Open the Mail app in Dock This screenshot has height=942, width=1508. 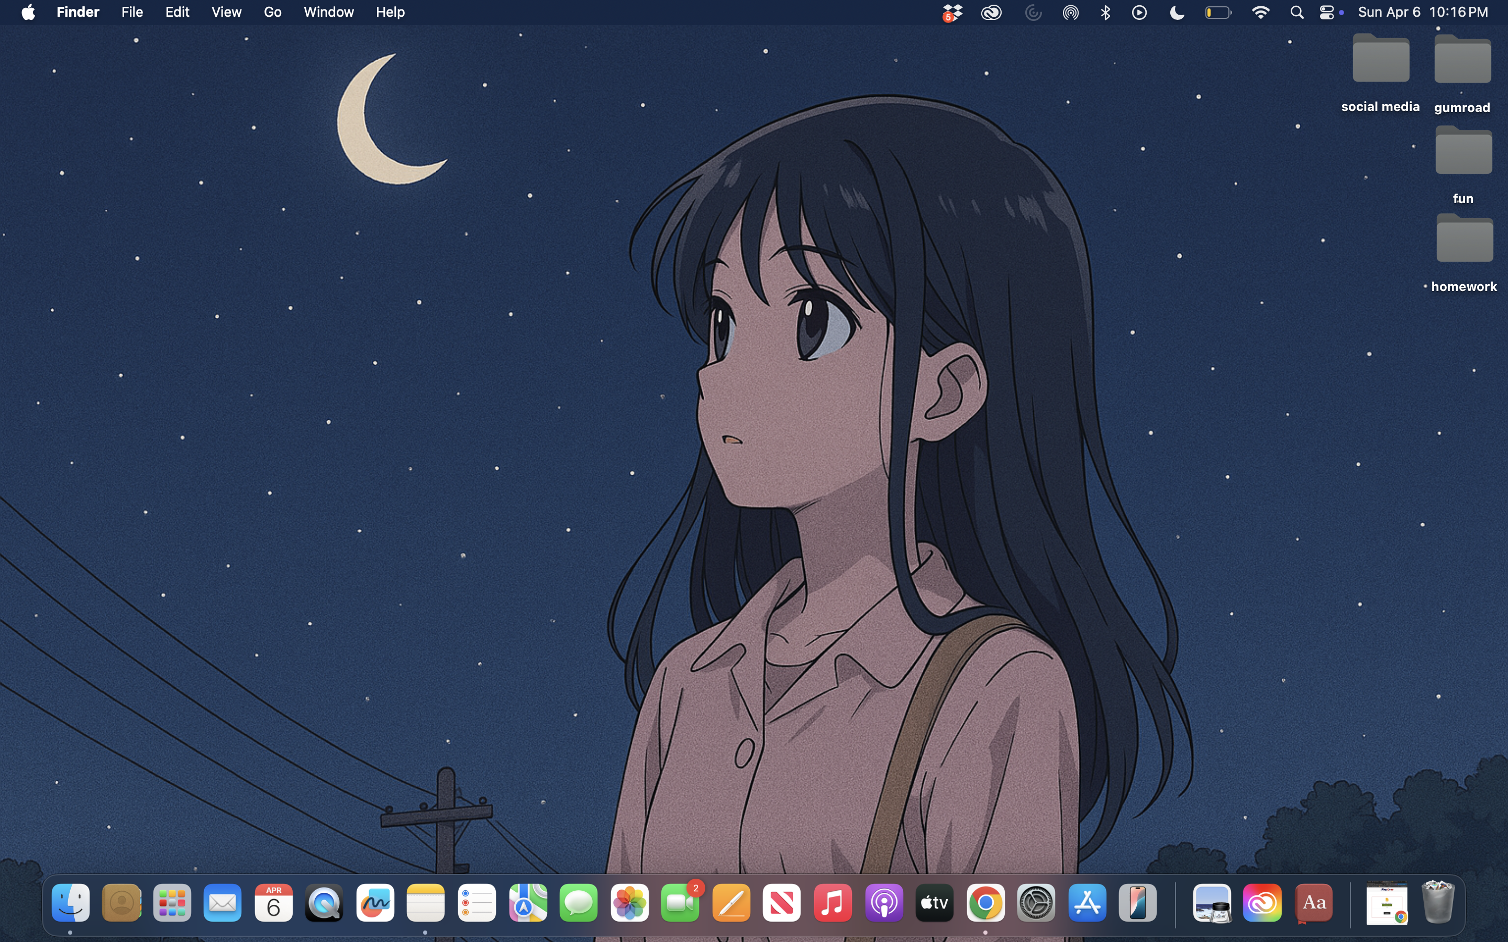point(223,903)
